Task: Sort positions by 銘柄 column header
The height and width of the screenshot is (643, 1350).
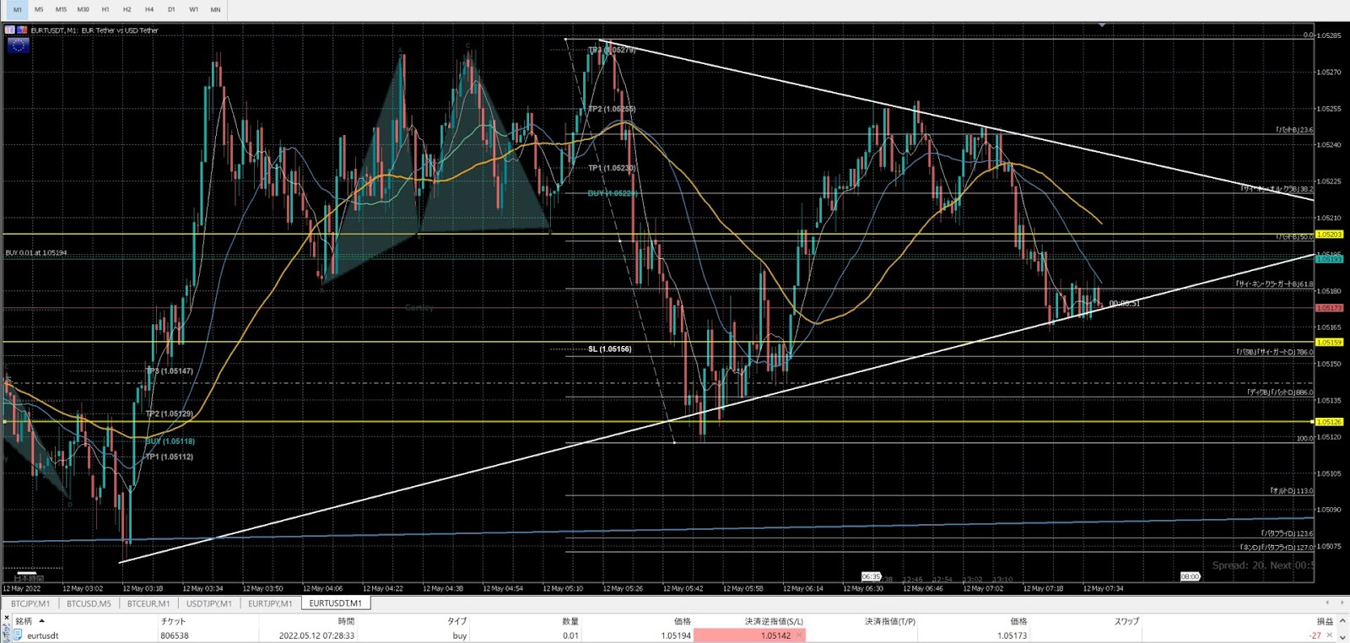Action: tap(24, 621)
